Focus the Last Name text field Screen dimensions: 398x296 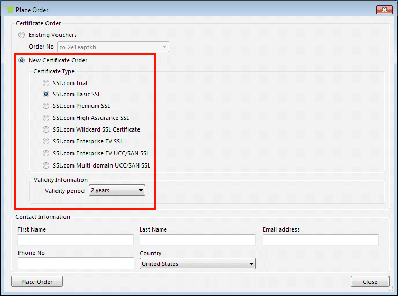point(198,240)
